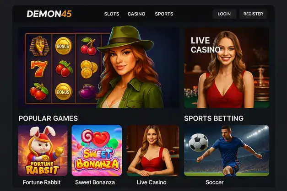Image resolution: width=287 pixels, height=191 pixels.
Task: Open the CASINO menu item
Action: point(136,14)
